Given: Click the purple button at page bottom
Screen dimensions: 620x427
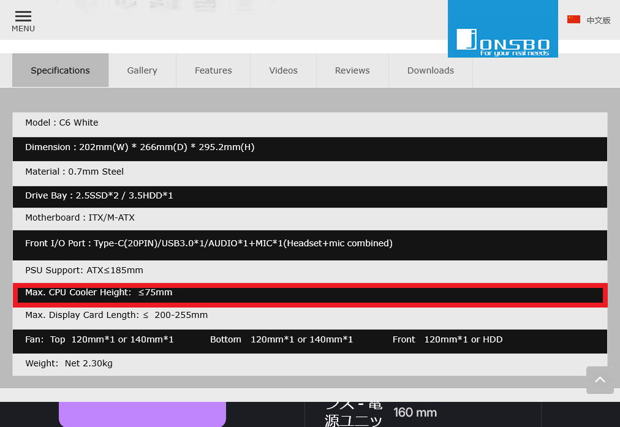Looking at the screenshot, I should coord(142,414).
